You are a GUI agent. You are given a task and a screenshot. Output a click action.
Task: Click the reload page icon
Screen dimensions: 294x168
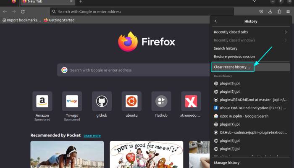tap(23, 12)
